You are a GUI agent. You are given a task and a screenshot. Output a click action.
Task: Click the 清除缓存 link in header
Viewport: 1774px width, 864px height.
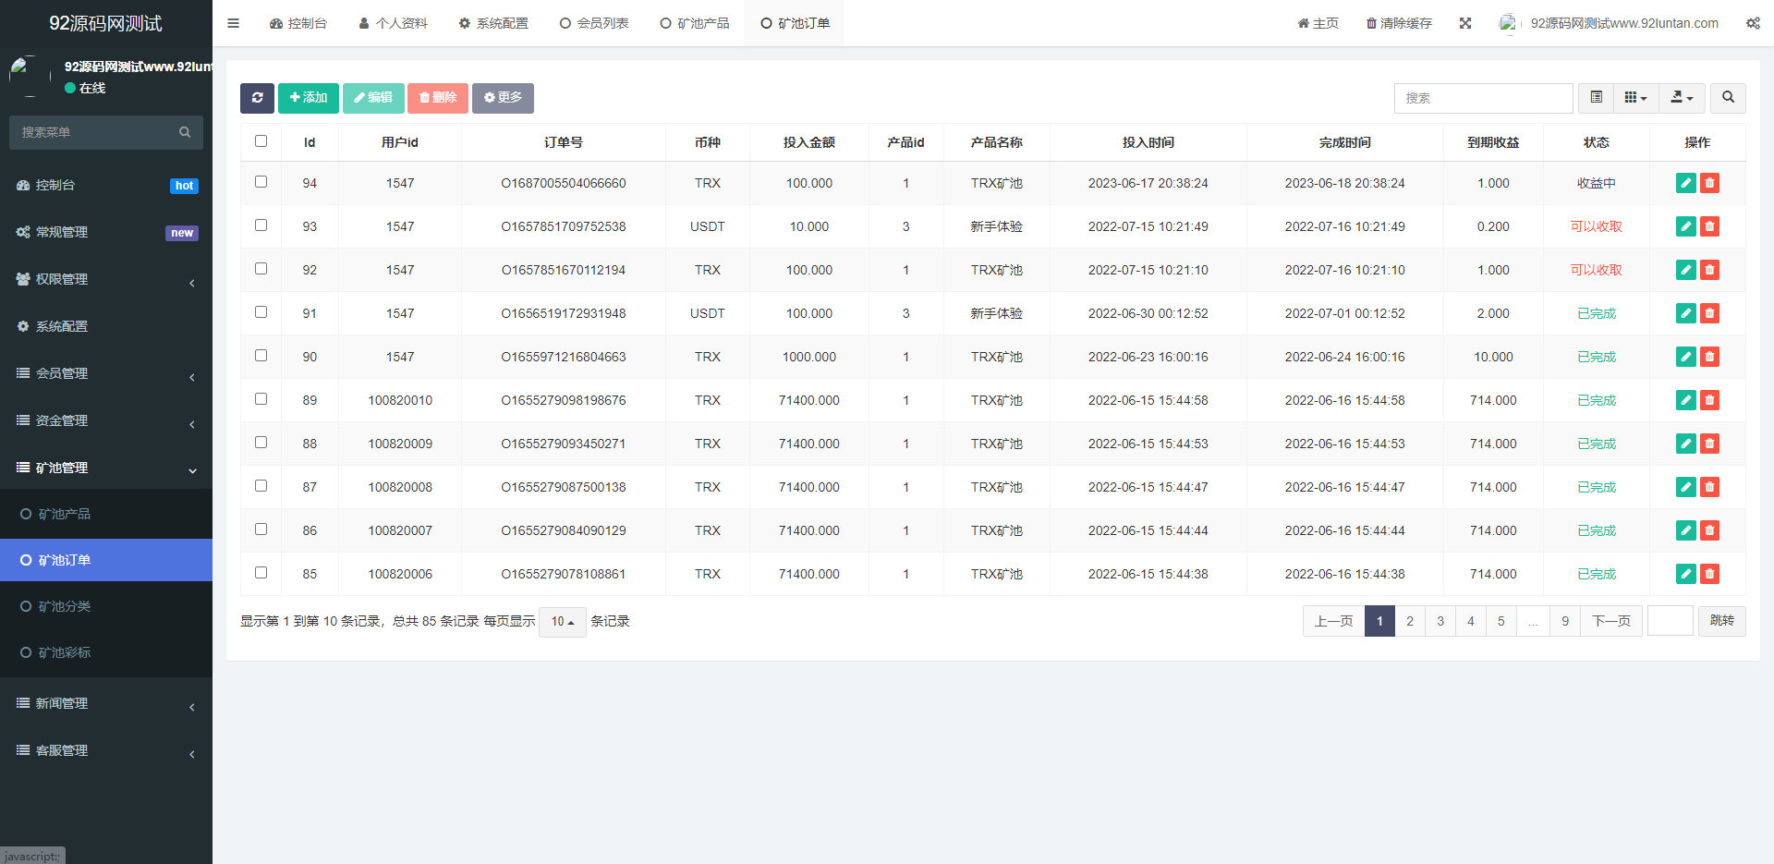pyautogui.click(x=1399, y=23)
